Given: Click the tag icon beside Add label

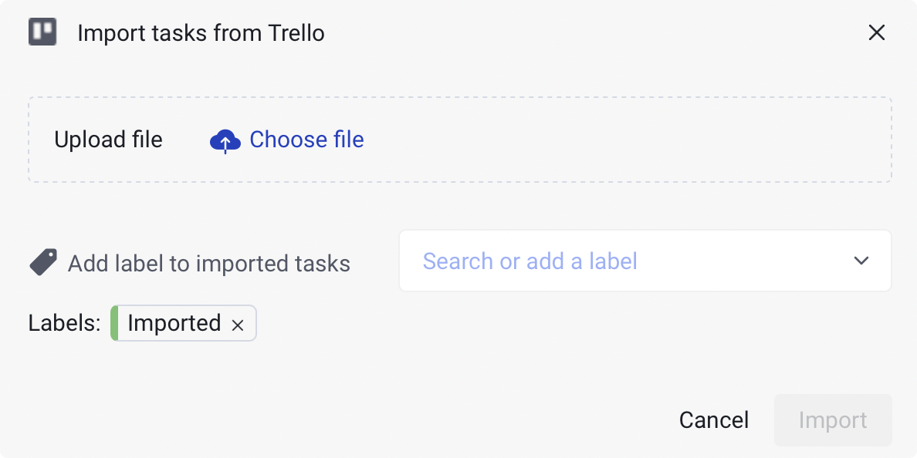Looking at the screenshot, I should (43, 262).
